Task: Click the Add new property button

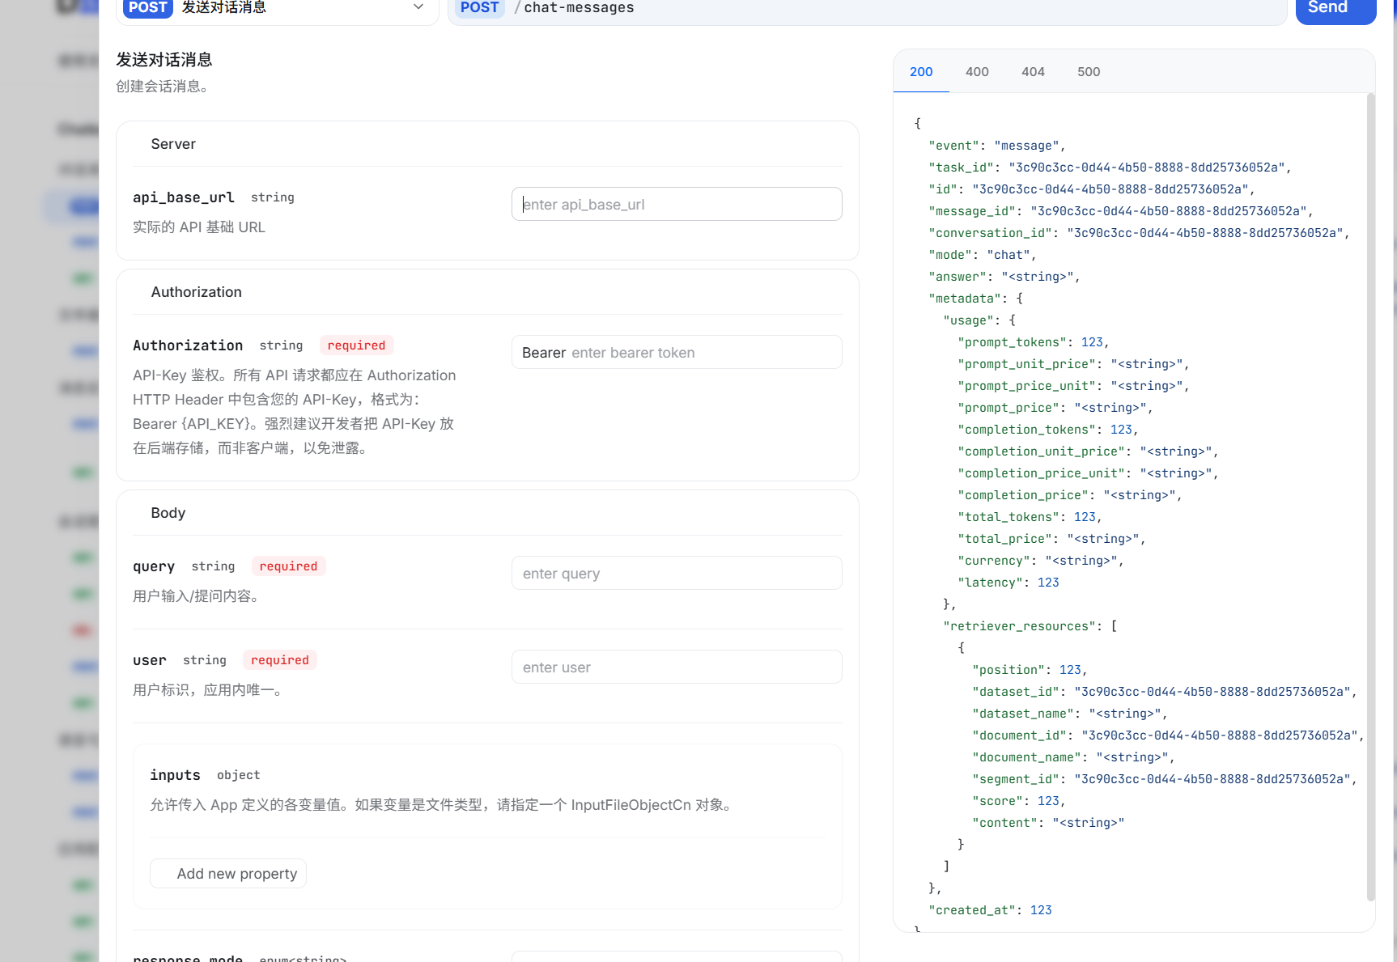Action: pyautogui.click(x=227, y=873)
